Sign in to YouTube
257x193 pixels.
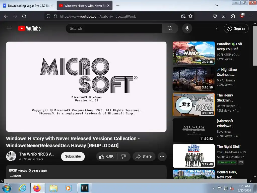236,28
